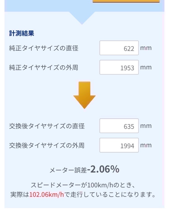Focus the 交換後タイヤサイズの外周 field showing 1994

pyautogui.click(x=119, y=145)
